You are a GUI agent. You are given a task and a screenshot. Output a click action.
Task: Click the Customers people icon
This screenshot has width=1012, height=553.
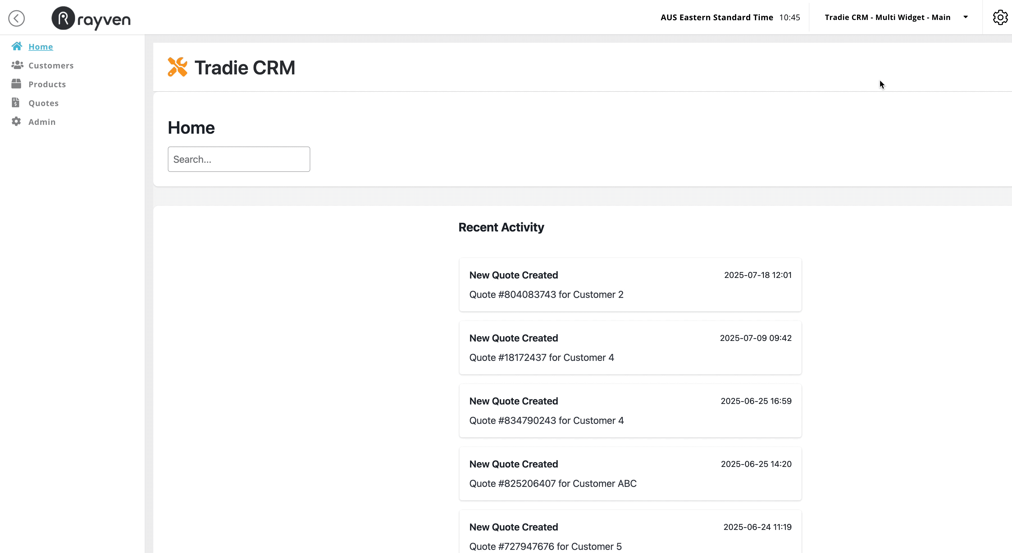click(17, 65)
